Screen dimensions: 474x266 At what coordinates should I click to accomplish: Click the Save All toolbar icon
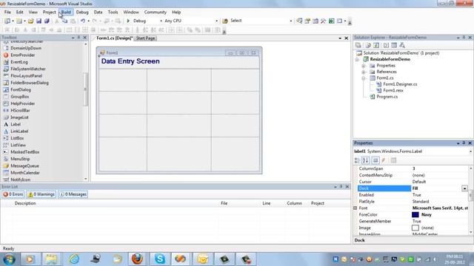47,21
